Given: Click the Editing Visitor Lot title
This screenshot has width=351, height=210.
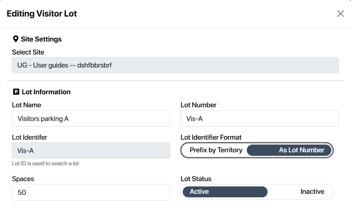Looking at the screenshot, I should [42, 14].
